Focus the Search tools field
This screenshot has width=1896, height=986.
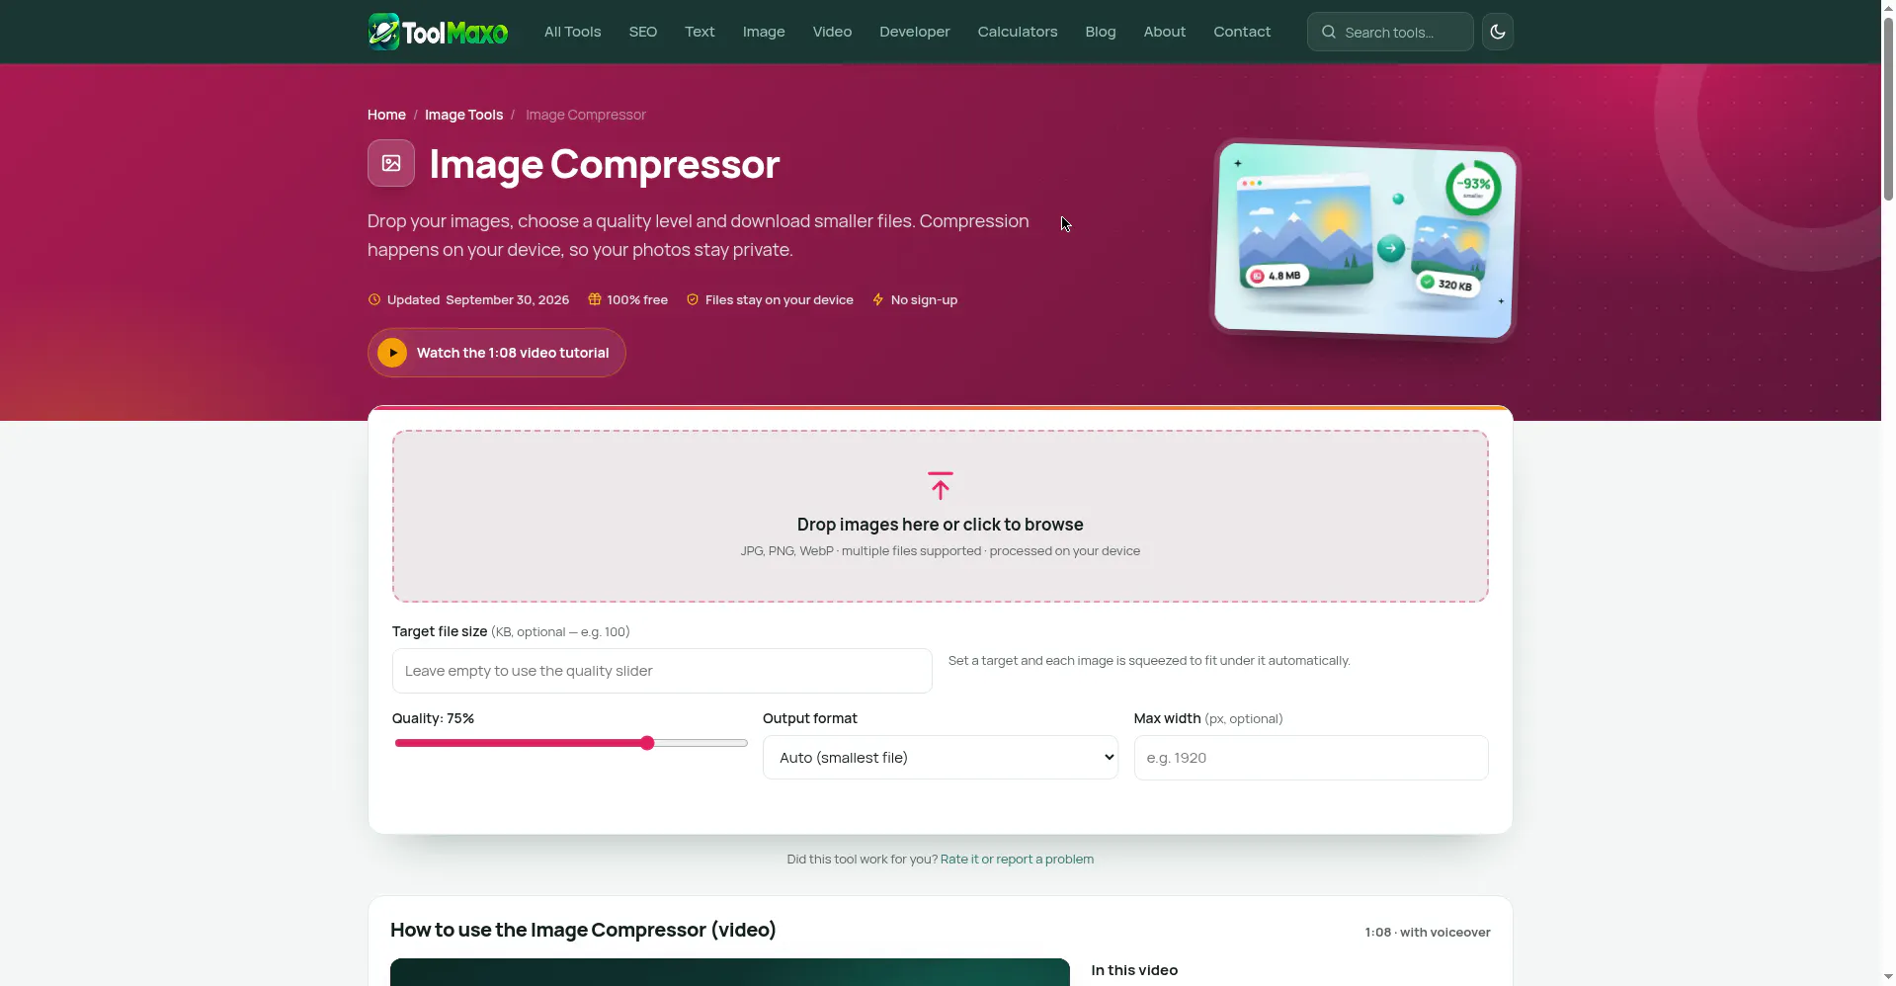coord(1390,32)
